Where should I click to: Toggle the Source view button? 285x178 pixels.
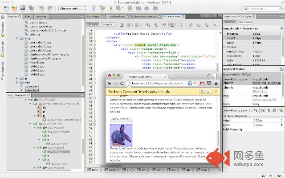[93, 24]
